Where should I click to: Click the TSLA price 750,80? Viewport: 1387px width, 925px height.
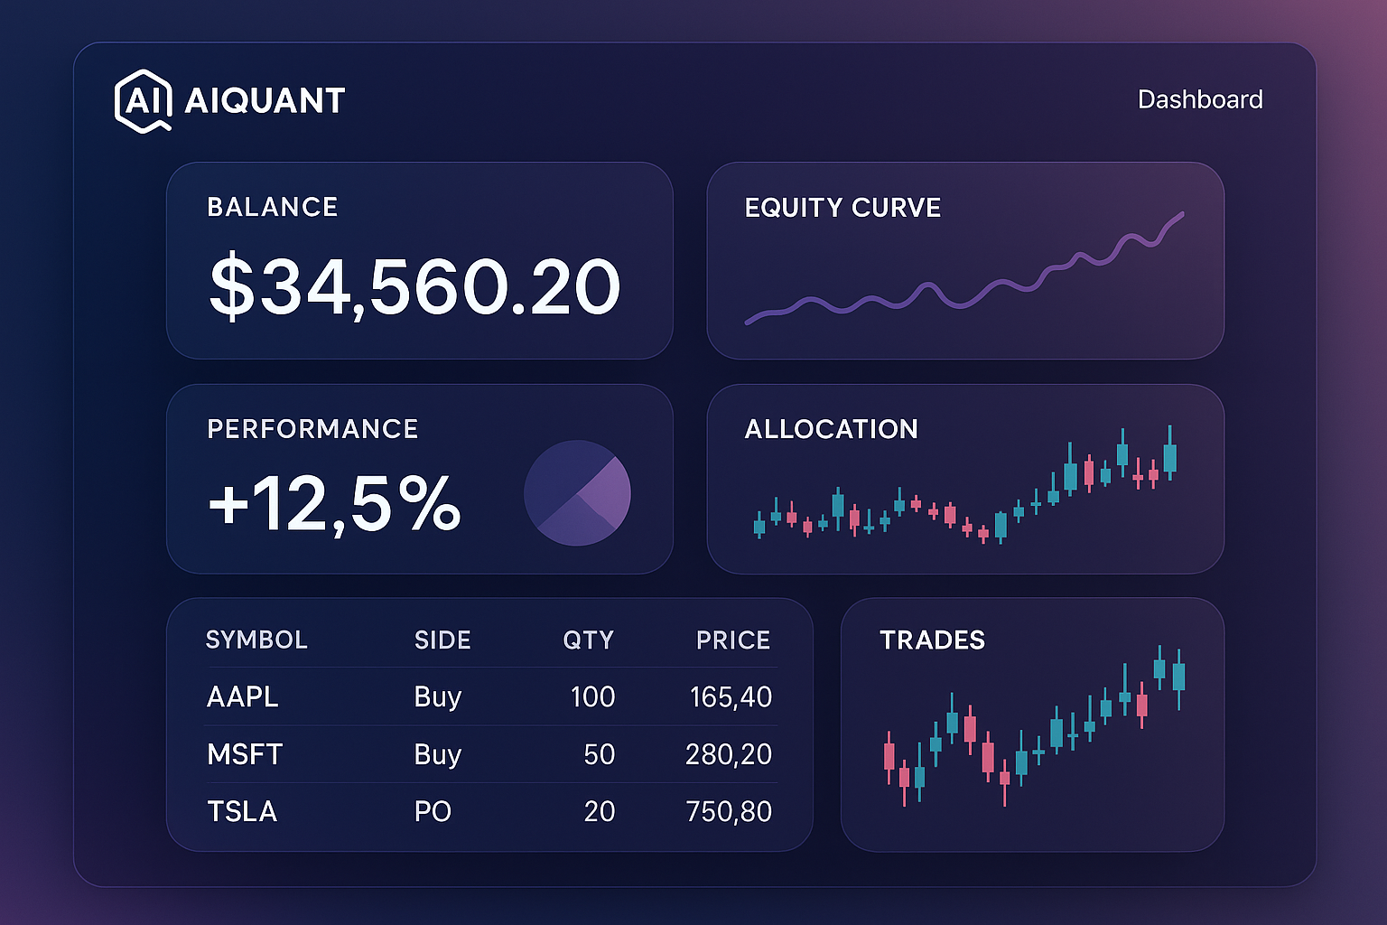[x=728, y=811]
